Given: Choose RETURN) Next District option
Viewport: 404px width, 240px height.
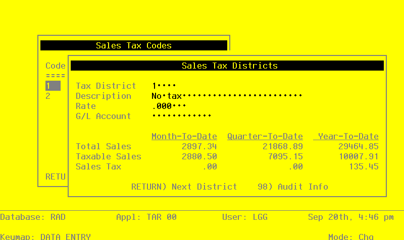Looking at the screenshot, I should (x=184, y=187).
